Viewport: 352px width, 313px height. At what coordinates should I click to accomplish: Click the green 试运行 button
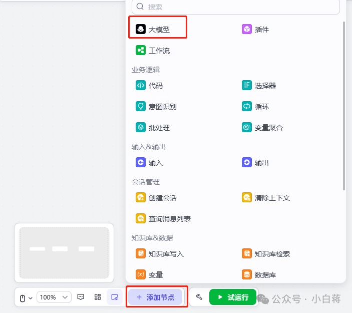[x=232, y=297]
